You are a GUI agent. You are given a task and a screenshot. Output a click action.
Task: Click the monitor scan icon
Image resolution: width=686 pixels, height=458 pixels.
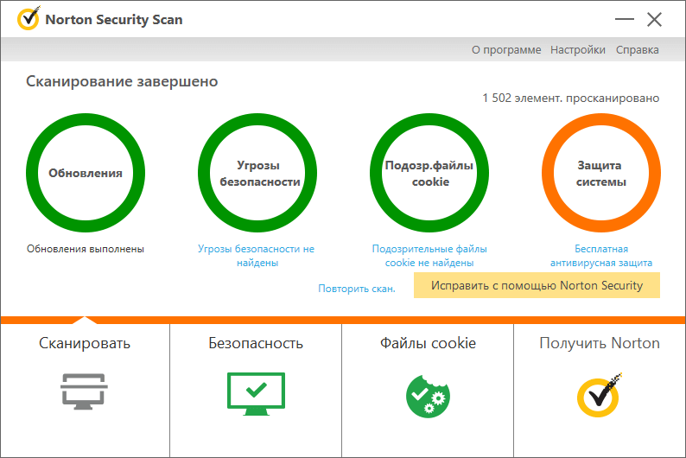click(85, 391)
